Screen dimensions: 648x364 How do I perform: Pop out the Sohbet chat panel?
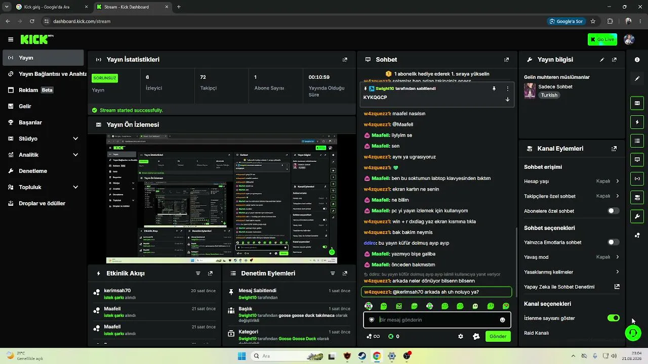point(506,60)
